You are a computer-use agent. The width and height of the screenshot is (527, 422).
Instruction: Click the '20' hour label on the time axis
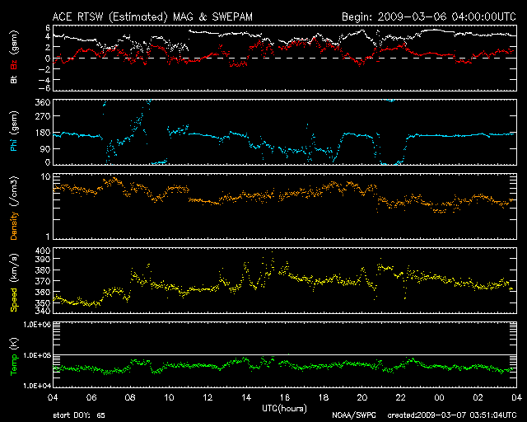point(362,397)
